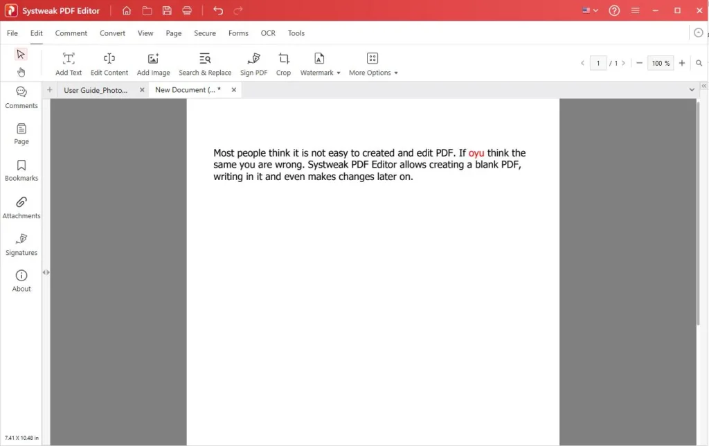709x446 pixels.
Task: Open the File menu
Action: (12, 33)
